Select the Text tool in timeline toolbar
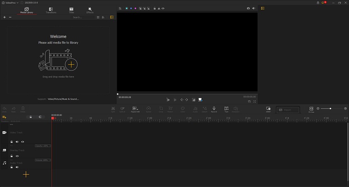 coord(226,109)
